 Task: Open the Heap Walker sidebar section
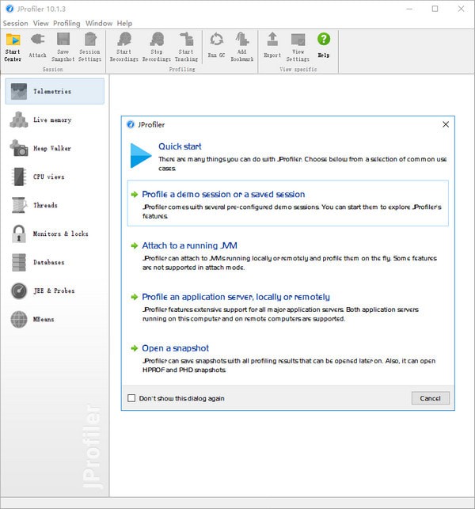(55, 148)
